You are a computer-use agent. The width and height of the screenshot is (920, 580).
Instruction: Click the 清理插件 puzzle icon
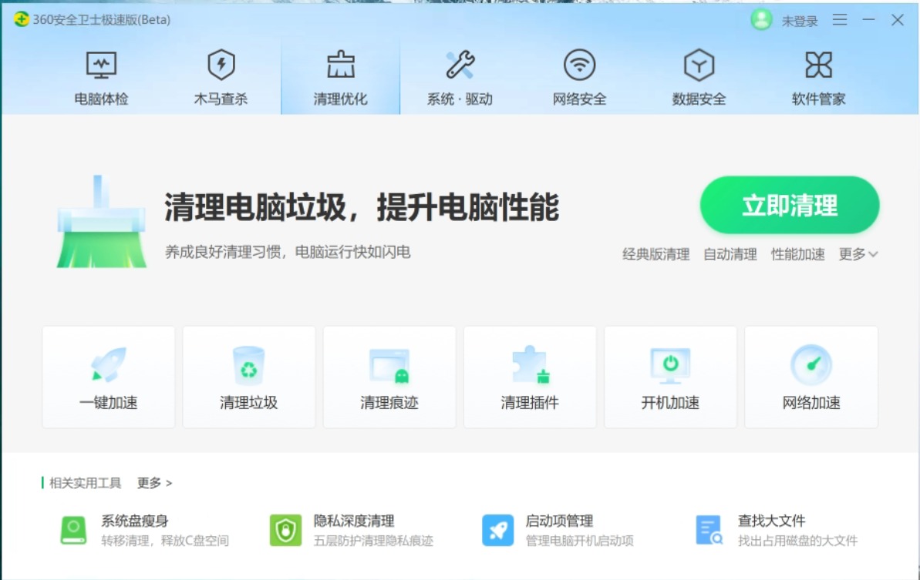click(x=530, y=364)
